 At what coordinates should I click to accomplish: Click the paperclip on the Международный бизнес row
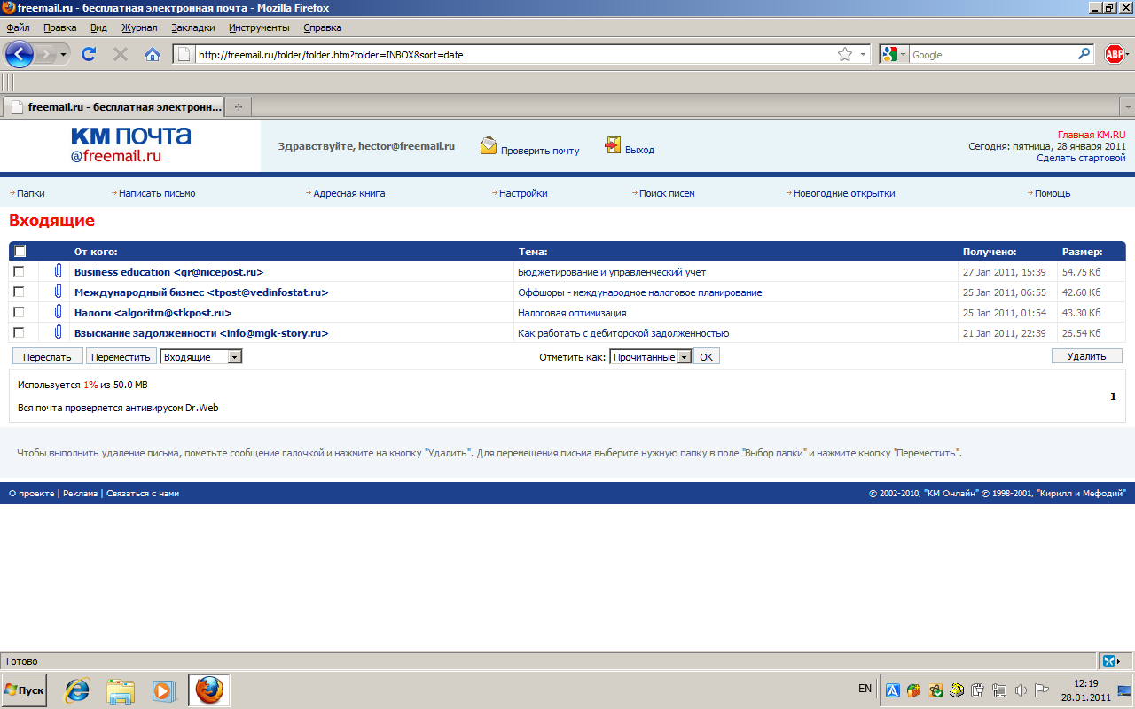click(x=58, y=292)
